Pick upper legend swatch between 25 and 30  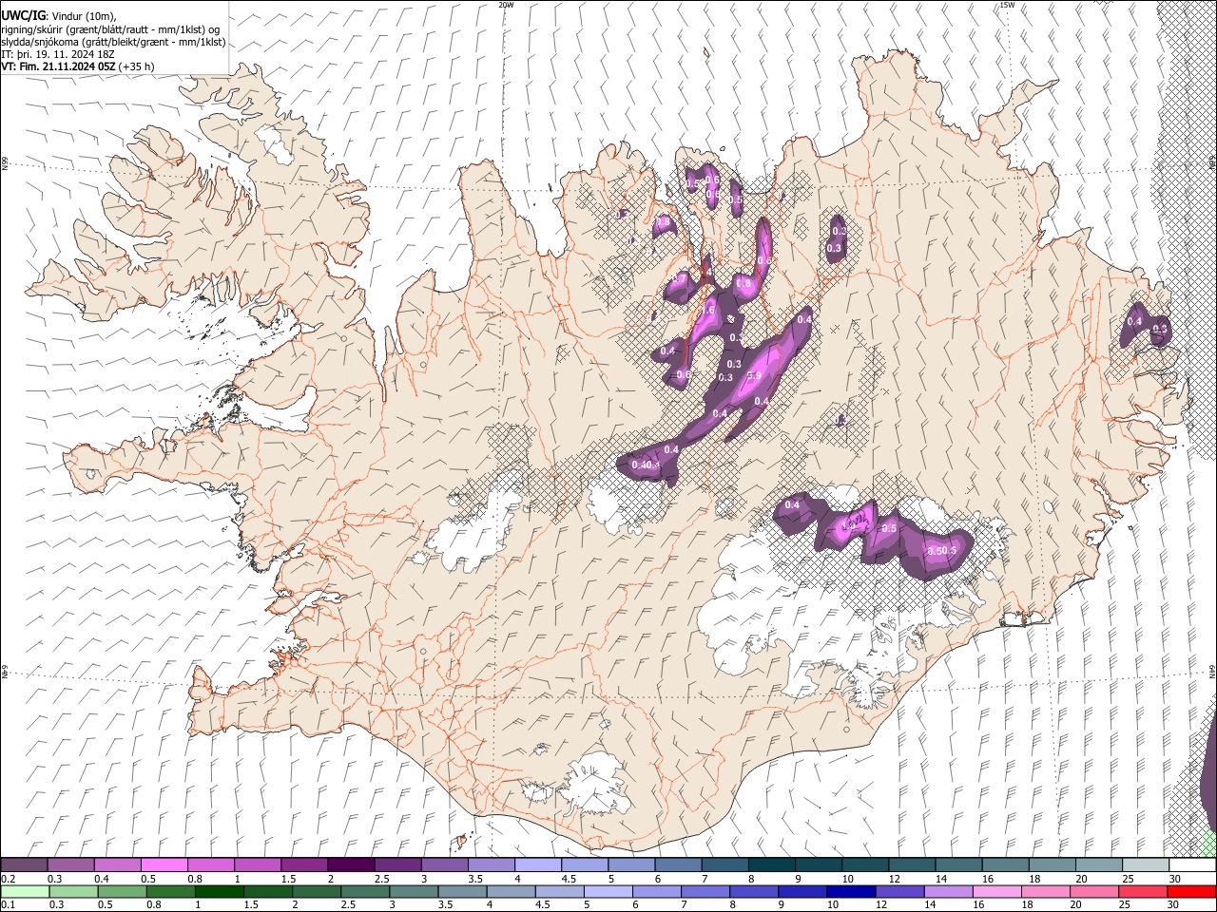[1147, 865]
